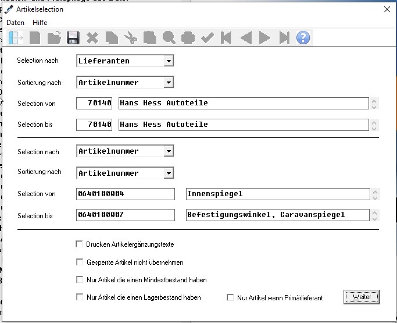
Task: Click the scissors cut icon
Action: pos(131,38)
